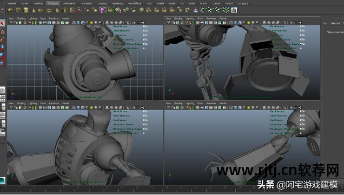This screenshot has height=195, width=344.
Task: Set wireframe shading in top-left viewport
Action: pos(74,23)
